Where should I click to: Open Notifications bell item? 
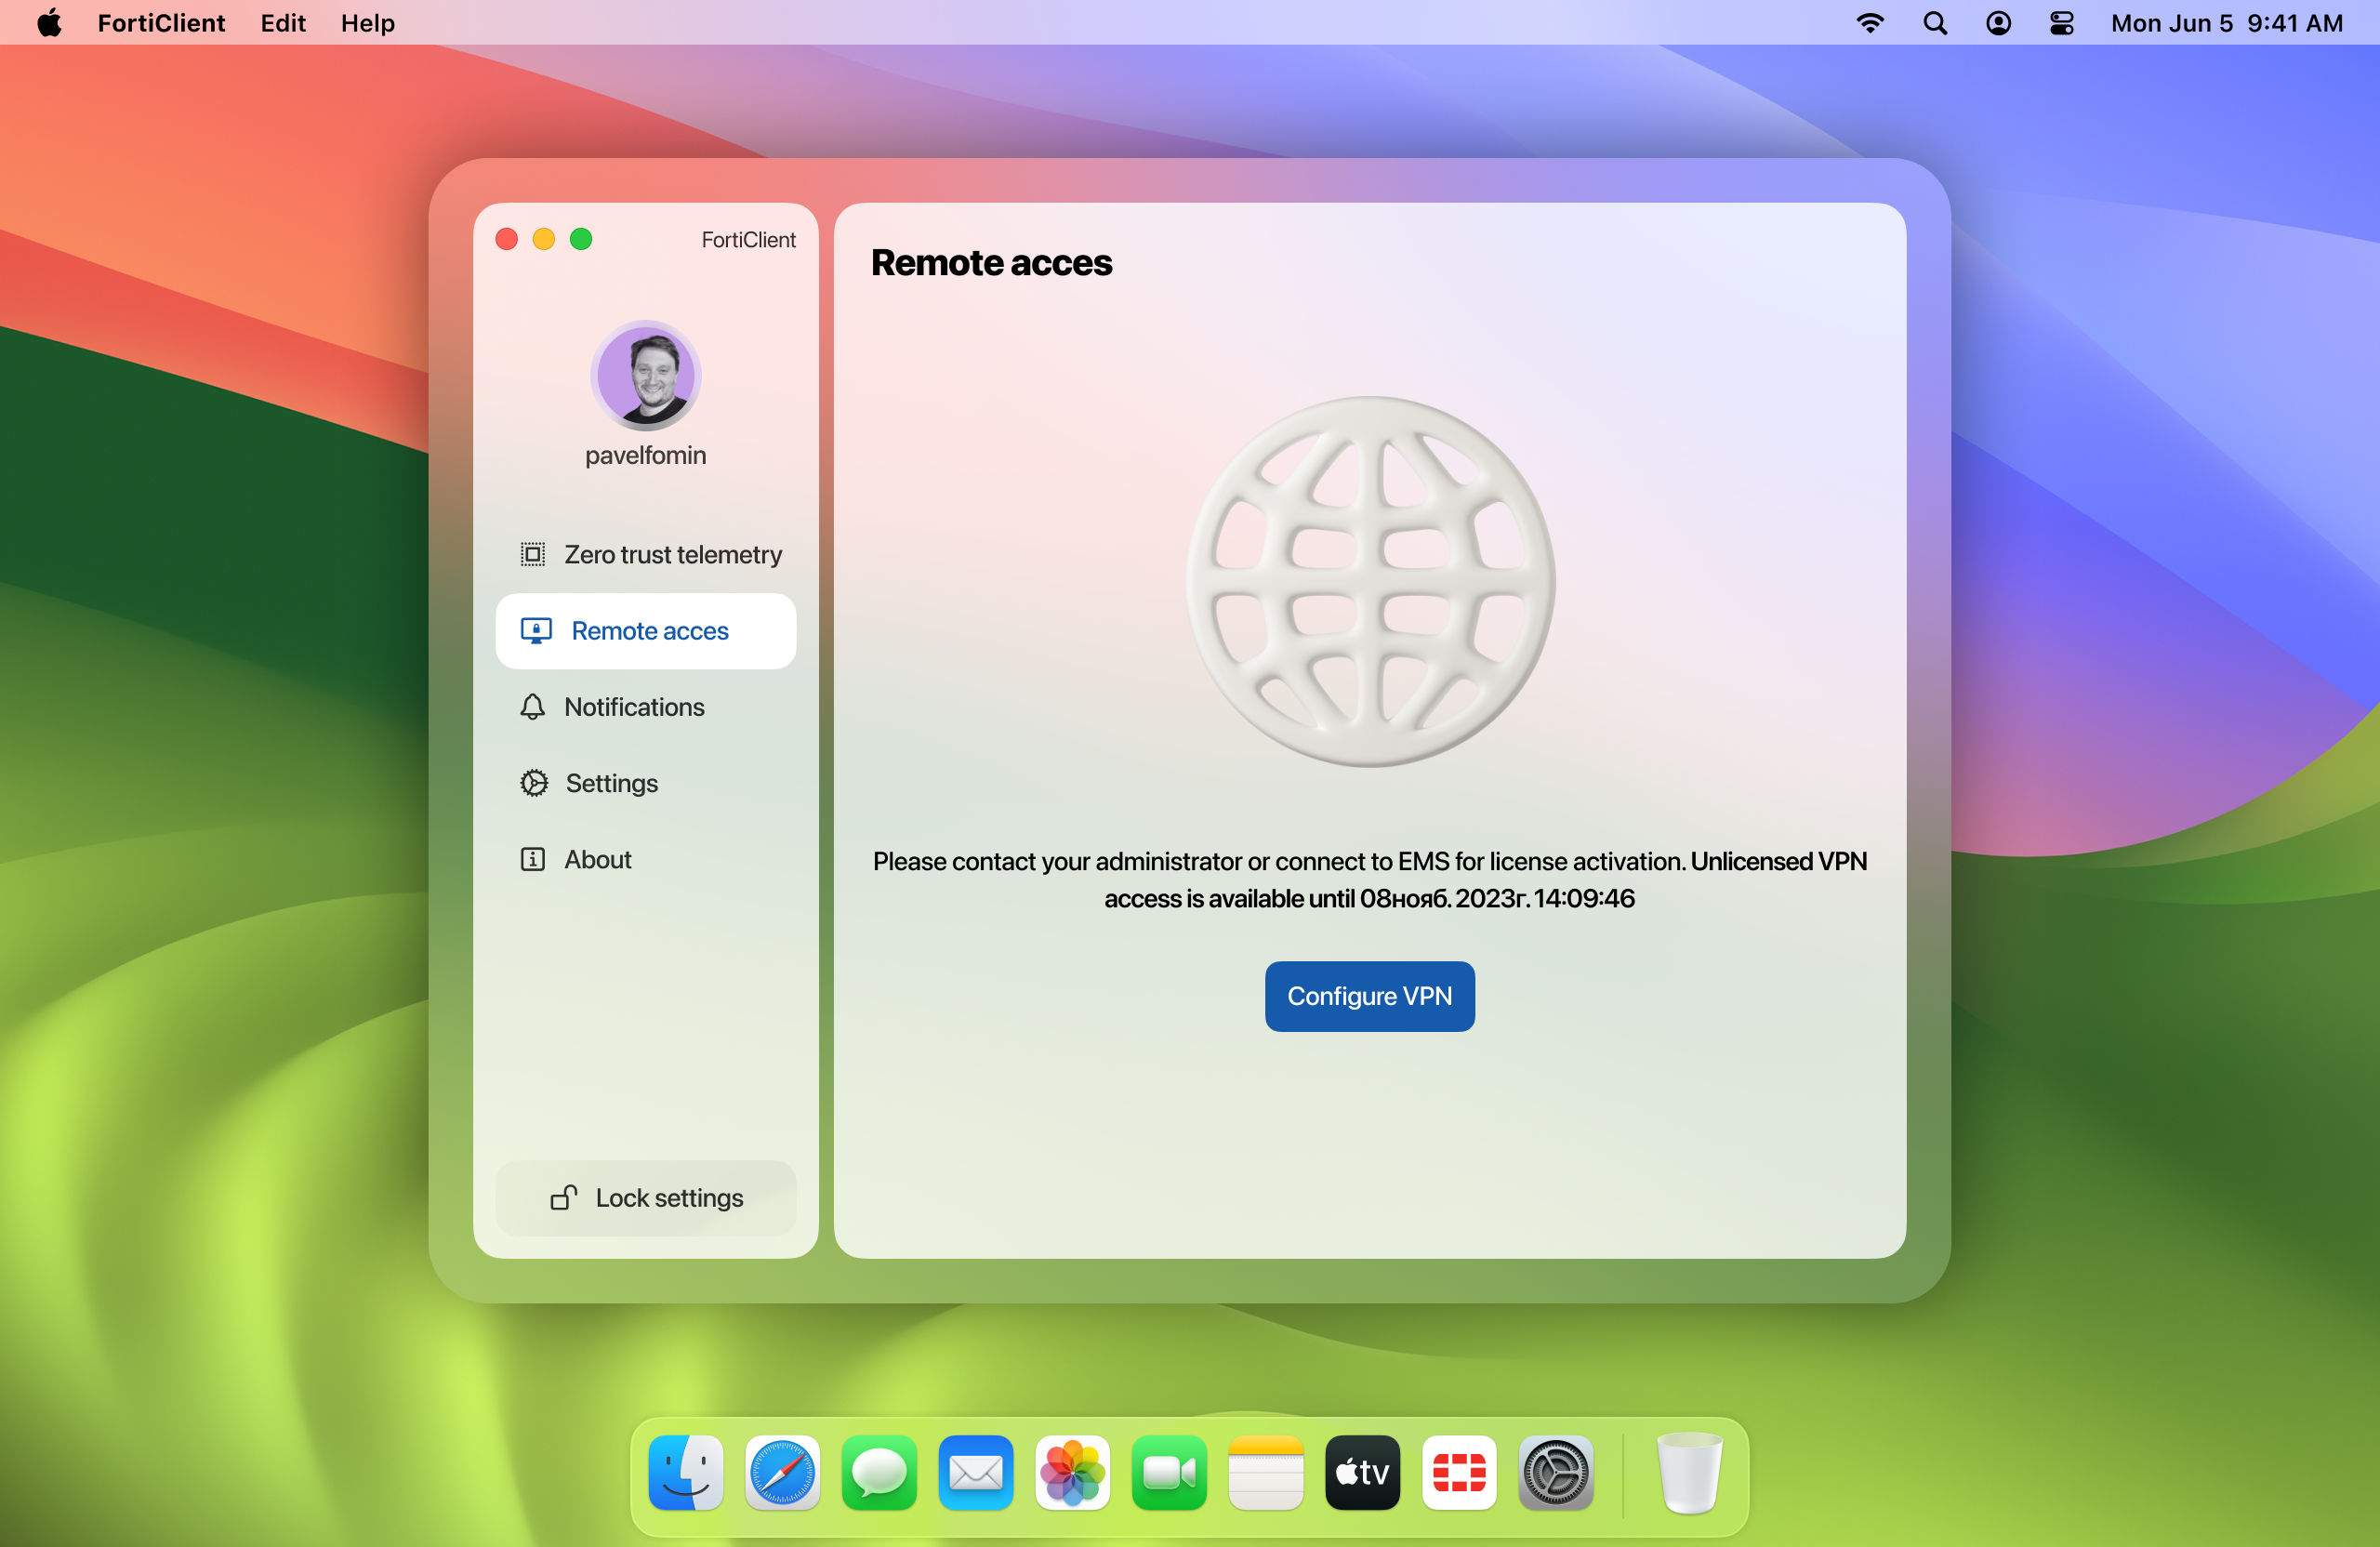coord(634,707)
